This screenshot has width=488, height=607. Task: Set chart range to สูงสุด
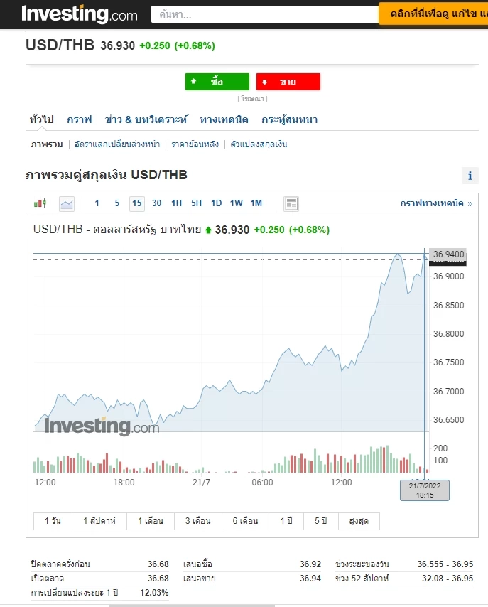click(359, 521)
